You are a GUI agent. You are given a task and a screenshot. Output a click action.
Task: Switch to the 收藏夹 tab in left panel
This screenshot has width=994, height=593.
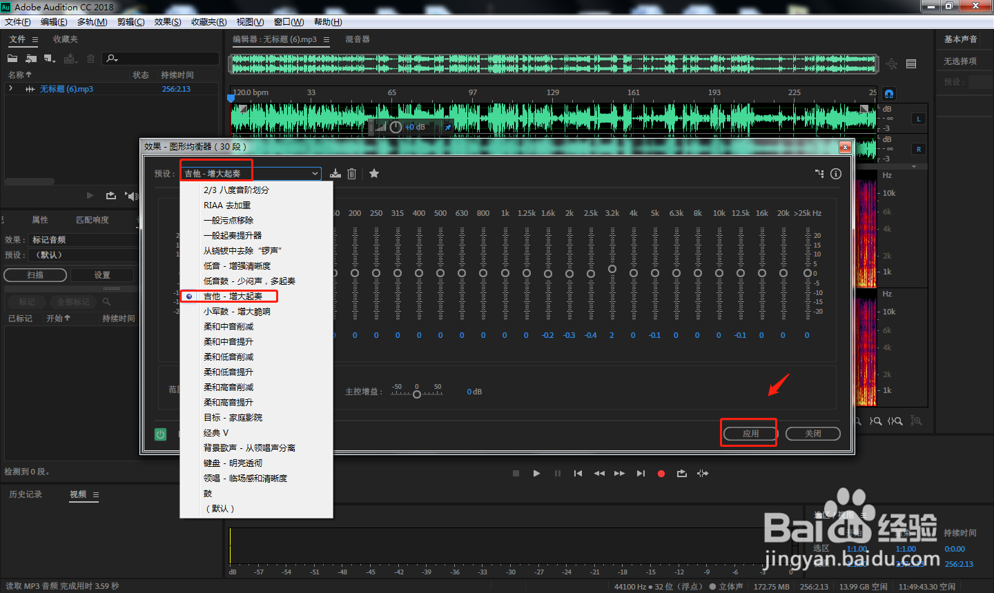point(66,39)
